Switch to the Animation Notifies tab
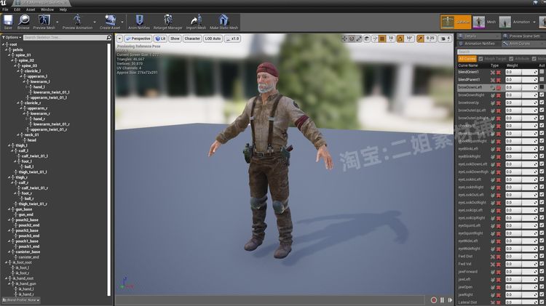546x306 pixels. coord(479,44)
